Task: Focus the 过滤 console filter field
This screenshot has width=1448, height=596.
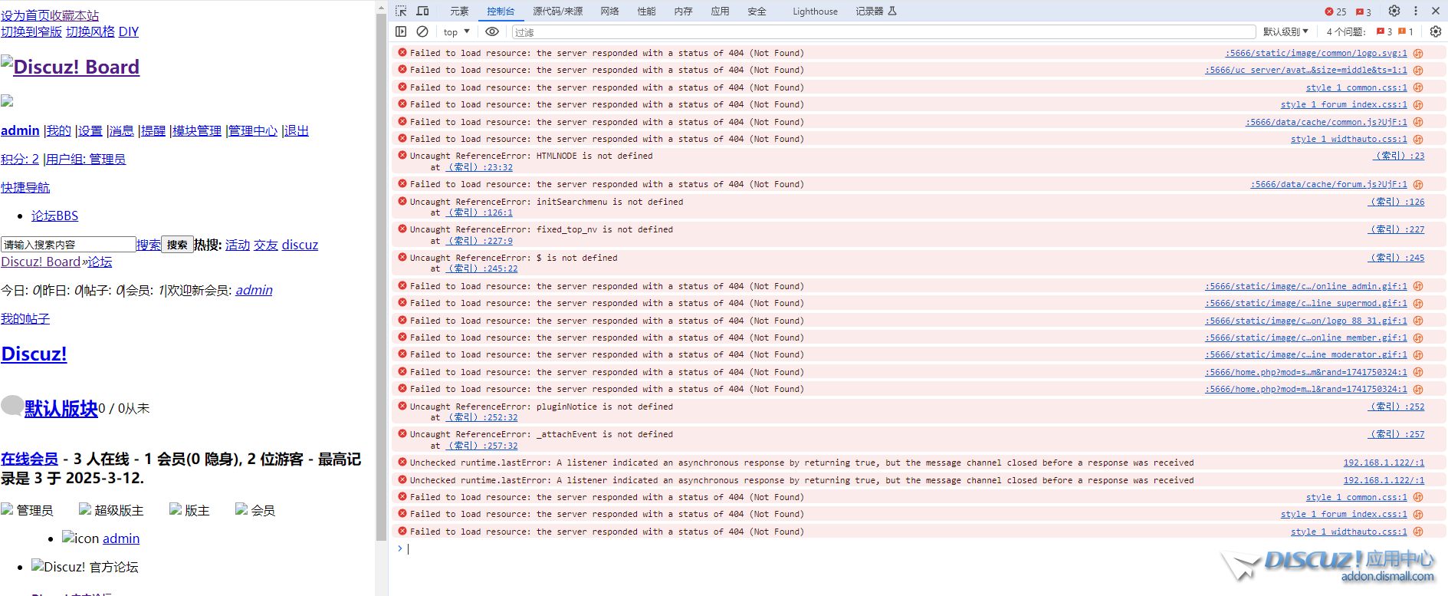Action: click(x=884, y=31)
